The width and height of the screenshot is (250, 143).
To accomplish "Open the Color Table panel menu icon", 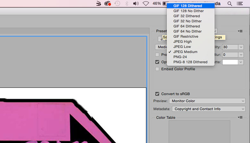I will 240,117.
